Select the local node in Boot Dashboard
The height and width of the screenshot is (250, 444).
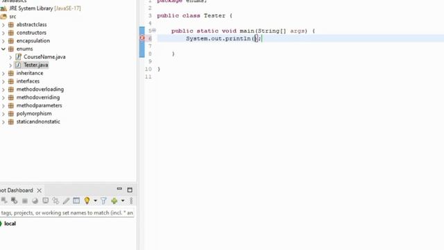10,224
